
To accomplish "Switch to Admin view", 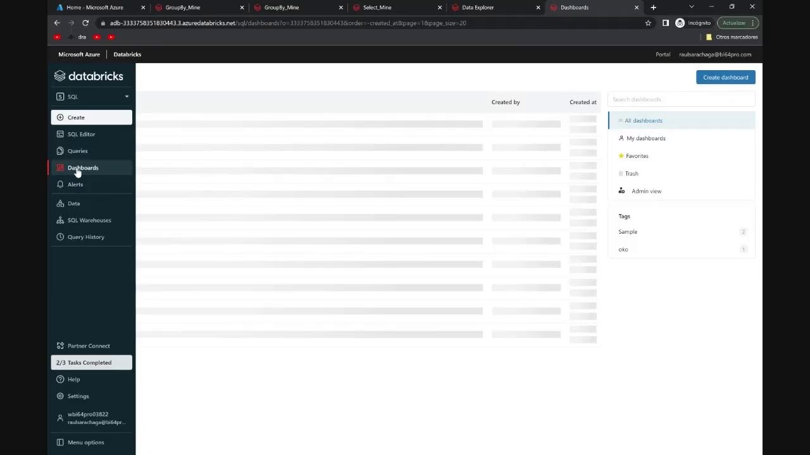I will 682,191.
